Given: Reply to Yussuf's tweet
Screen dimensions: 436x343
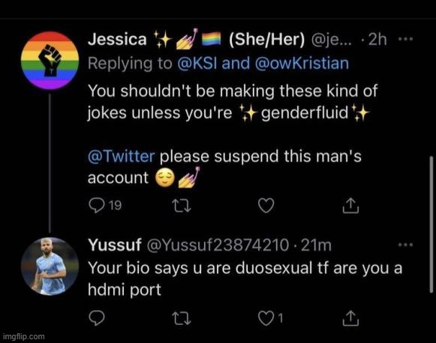Looking at the screenshot, I should [97, 318].
